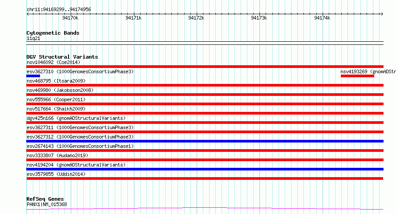Click the DGV Structural Variants track title
This screenshot has width=396, height=214.
pos(62,57)
